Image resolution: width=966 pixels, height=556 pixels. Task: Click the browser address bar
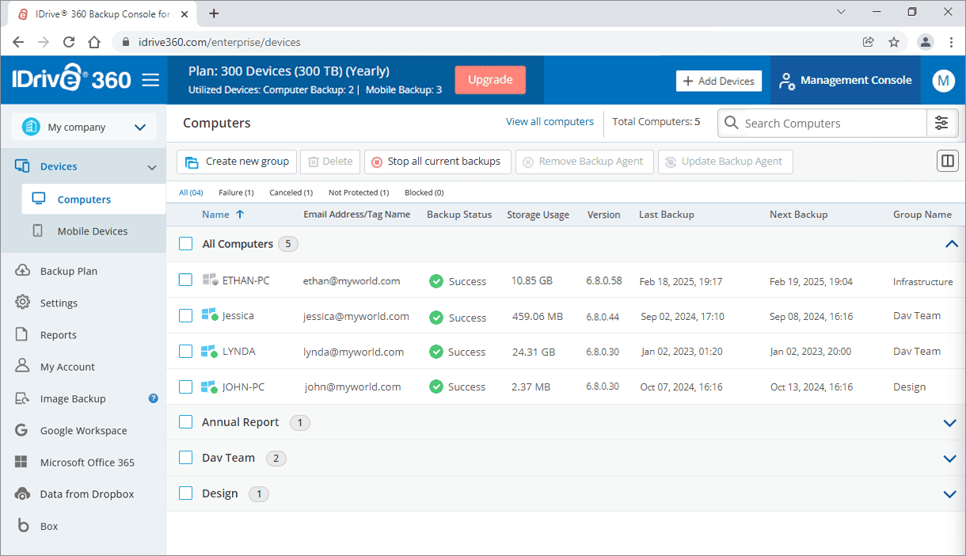pyautogui.click(x=483, y=42)
